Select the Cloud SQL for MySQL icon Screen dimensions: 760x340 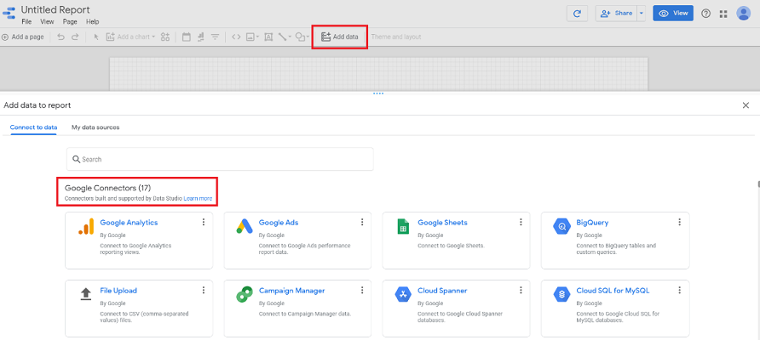562,294
